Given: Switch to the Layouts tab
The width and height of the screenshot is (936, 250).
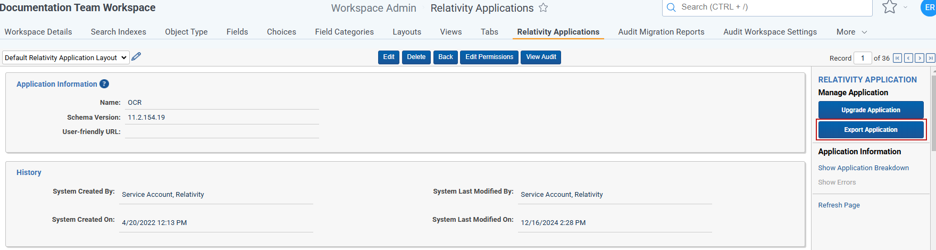Looking at the screenshot, I should tap(407, 32).
